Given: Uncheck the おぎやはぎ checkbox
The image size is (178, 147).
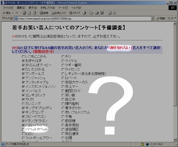Looking at the screenshot, I should [x=23, y=61].
